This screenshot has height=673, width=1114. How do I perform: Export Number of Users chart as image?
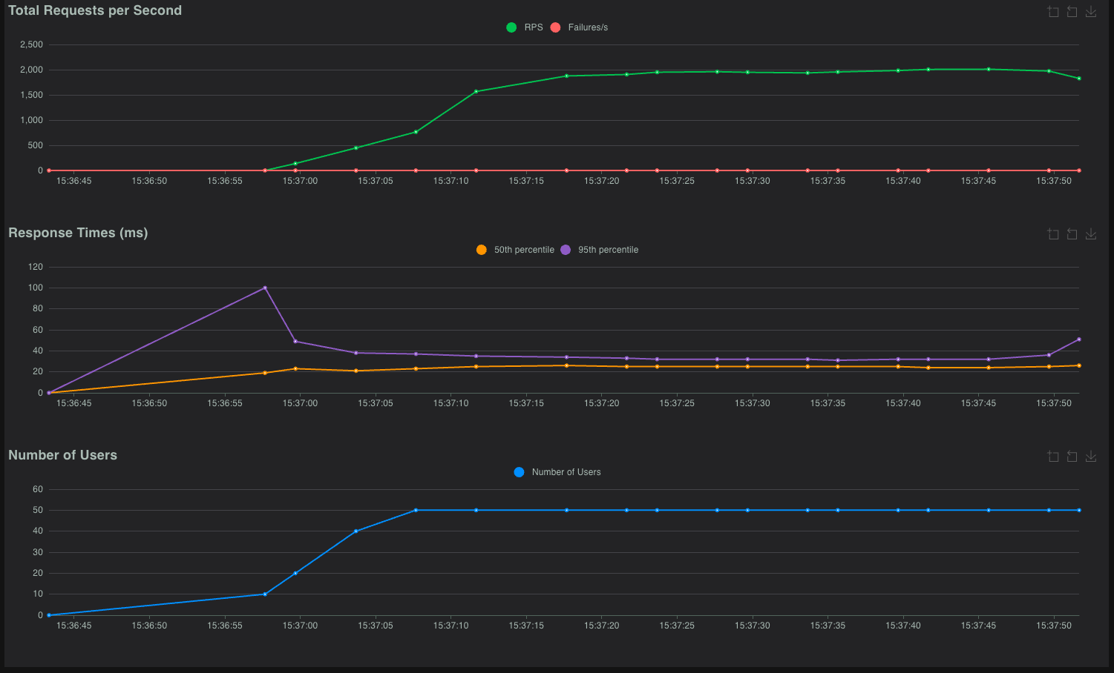(1091, 457)
